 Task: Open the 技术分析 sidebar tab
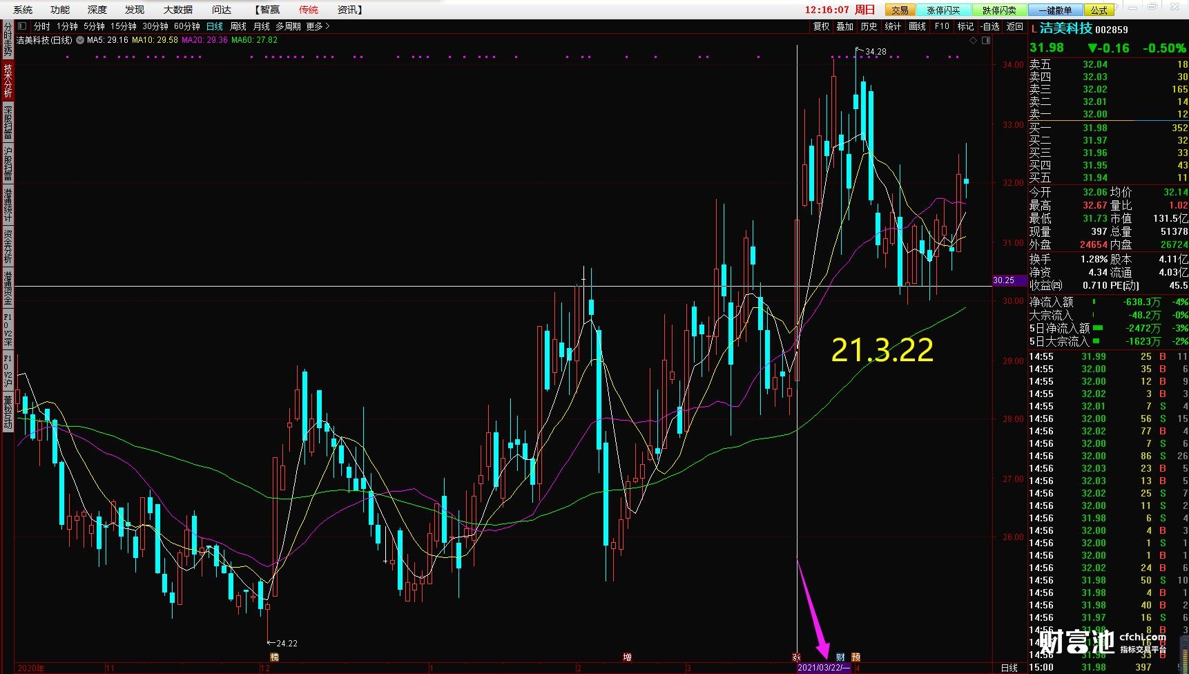tap(8, 81)
